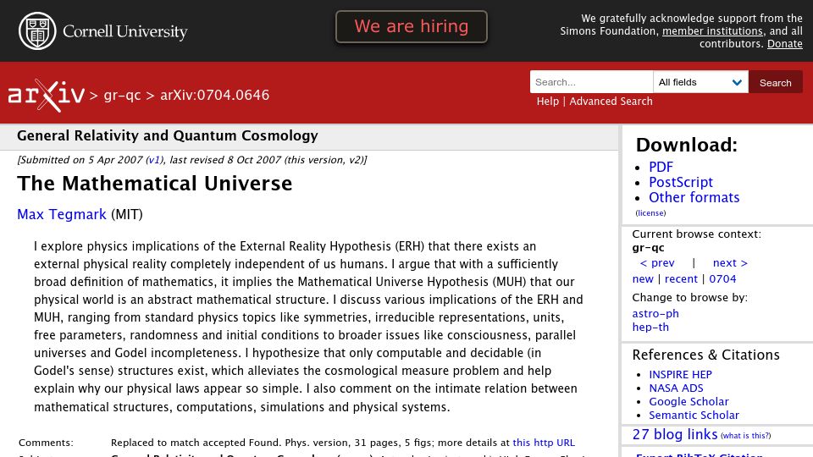
Task: Open the Help link
Action: (548, 102)
